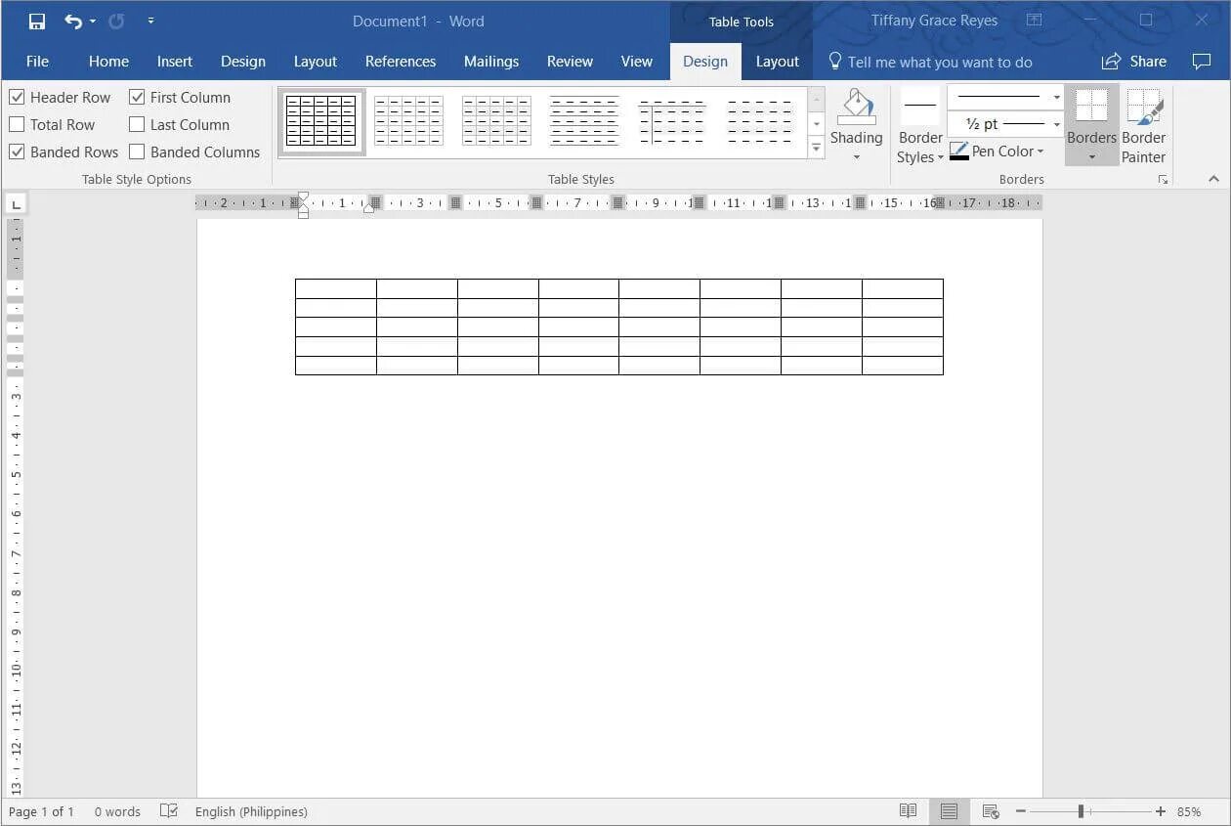Click the zoom slider handle
1231x826 pixels.
[x=1082, y=811]
